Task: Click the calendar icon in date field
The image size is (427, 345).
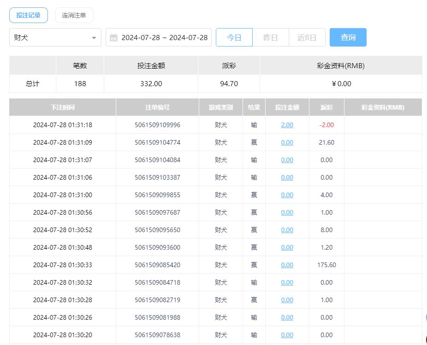Action: 113,38
